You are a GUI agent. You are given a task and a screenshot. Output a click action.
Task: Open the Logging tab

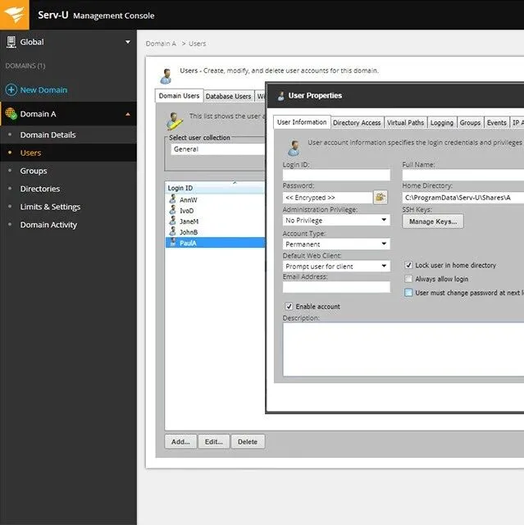click(442, 123)
